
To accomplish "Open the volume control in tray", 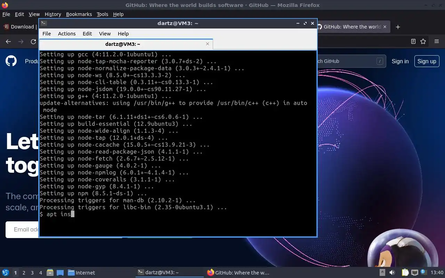I will point(392,273).
